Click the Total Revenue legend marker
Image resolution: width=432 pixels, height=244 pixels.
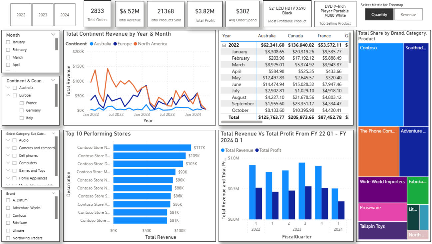point(223,150)
